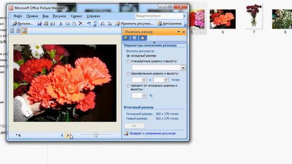Open the Рисунок menu
Screen dimensions: 292x164
(x=59, y=16)
